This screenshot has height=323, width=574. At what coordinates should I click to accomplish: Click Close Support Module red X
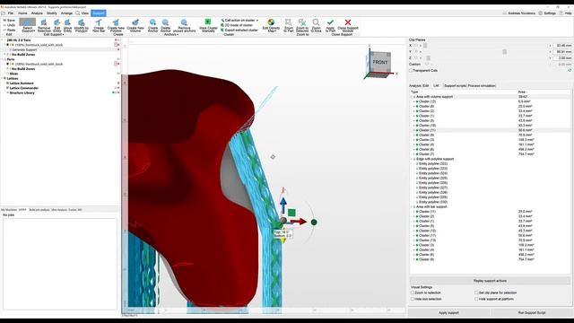pos(348,22)
